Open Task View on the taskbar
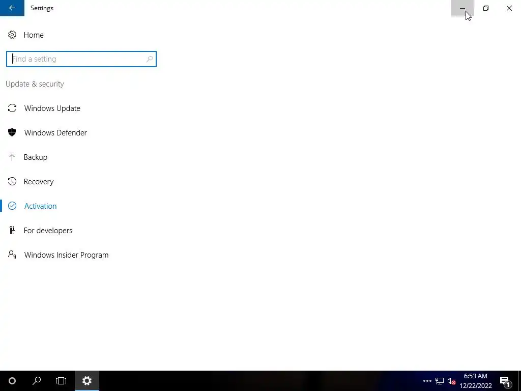The width and height of the screenshot is (521, 391). [61, 381]
